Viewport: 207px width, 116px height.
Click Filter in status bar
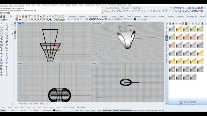pos(135,110)
